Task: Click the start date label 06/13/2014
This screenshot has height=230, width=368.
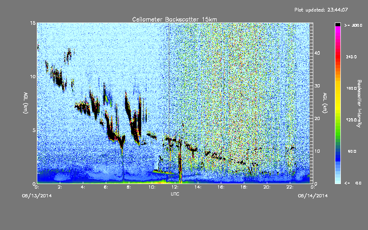Action: (37, 196)
